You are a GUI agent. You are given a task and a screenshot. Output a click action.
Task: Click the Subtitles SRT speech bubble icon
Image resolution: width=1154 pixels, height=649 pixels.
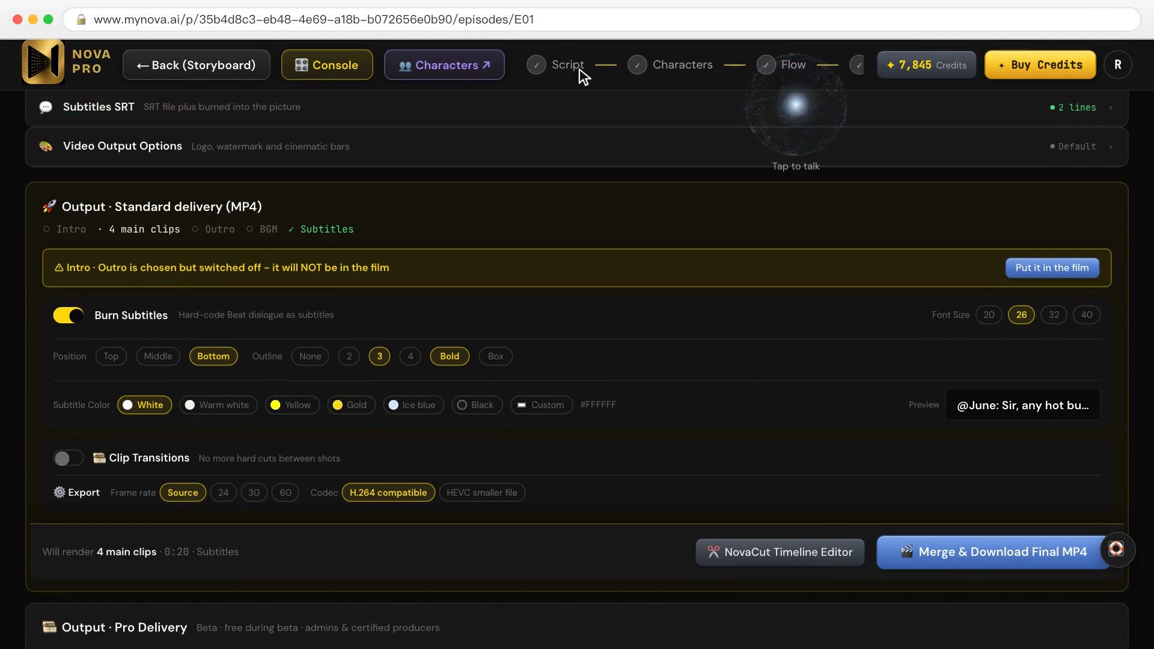[46, 107]
